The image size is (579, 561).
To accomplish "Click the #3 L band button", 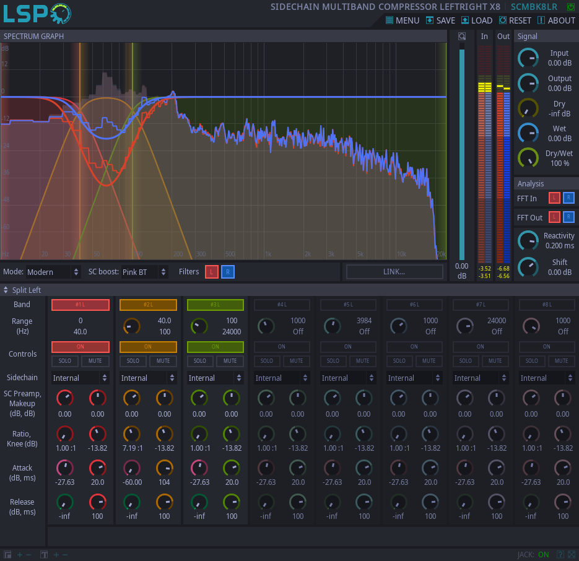I will click(x=215, y=305).
